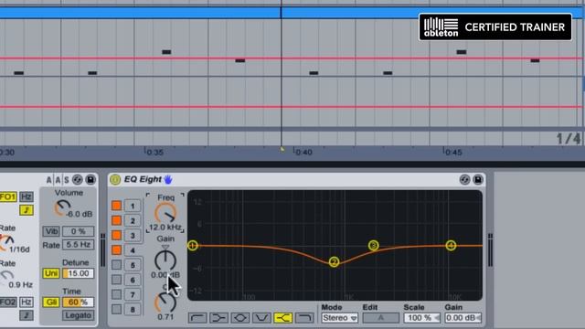Select the highlighted high shelf filter shape
The height and width of the screenshot is (329, 585).
(x=283, y=318)
